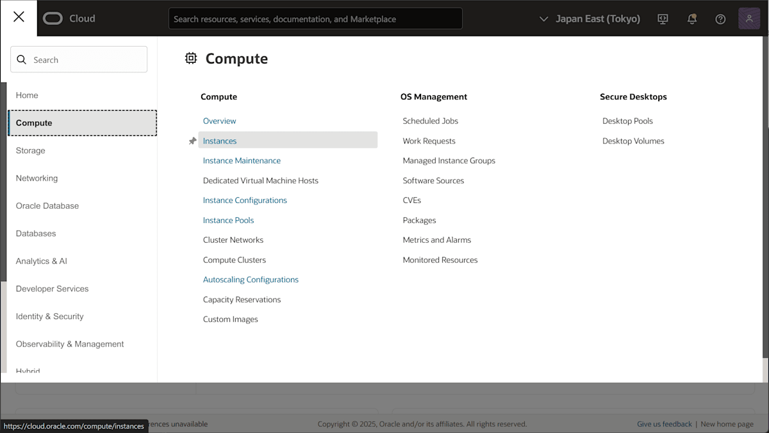Open the Autoscaling Configurations link
Image resolution: width=769 pixels, height=433 pixels.
(251, 280)
